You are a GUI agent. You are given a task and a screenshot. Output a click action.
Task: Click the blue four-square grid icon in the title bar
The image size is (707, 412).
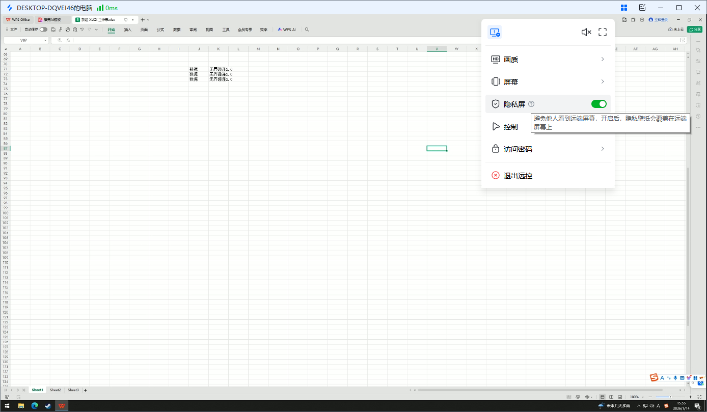[624, 8]
